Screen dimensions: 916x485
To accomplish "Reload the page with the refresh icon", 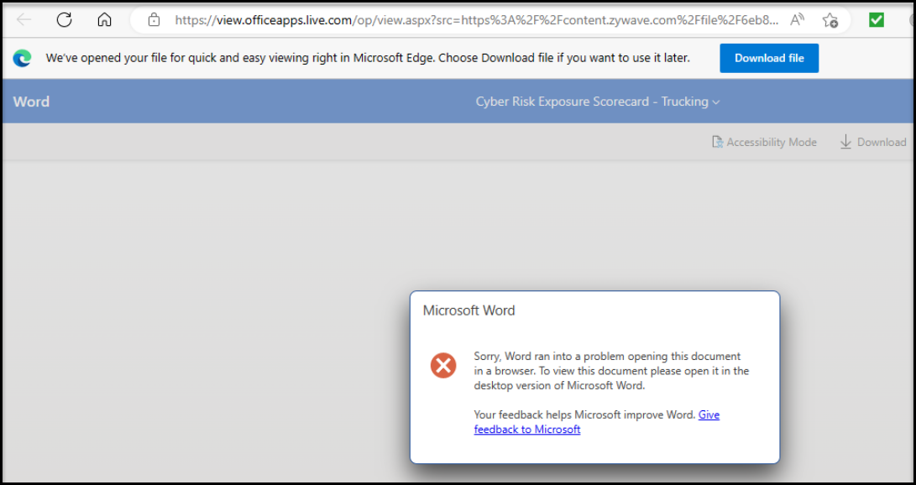I will point(65,20).
